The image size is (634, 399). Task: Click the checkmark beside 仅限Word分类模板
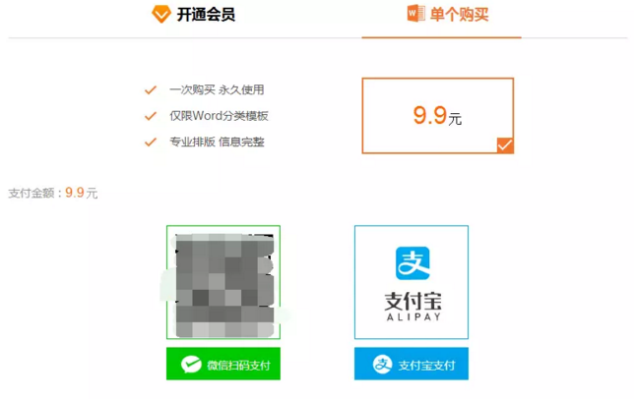pos(151,116)
